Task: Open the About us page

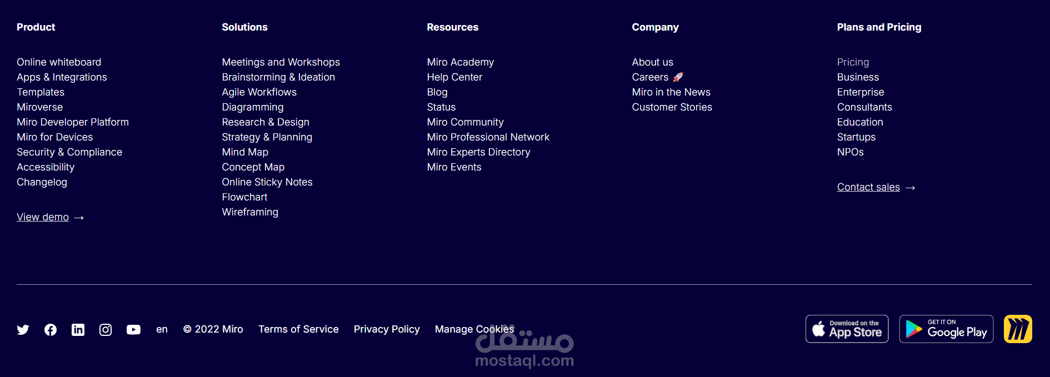Action: pos(652,62)
